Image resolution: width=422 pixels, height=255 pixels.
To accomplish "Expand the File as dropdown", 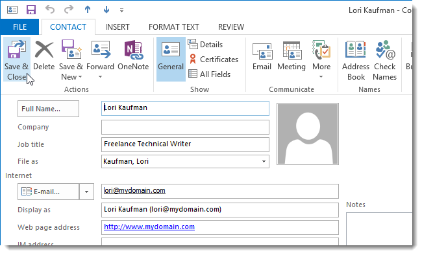I will [264, 161].
